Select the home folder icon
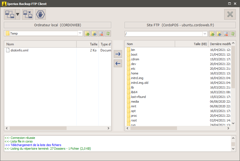Image resolution: width=240 pixels, height=161 pixels. pyautogui.click(x=128, y=73)
